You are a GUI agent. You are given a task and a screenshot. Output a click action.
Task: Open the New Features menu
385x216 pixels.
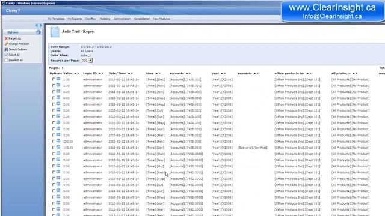click(x=162, y=19)
